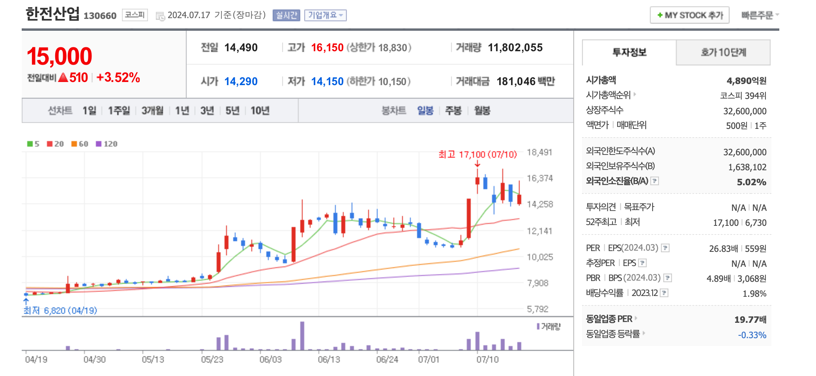Click the 거래량 volume legend icon
Image resolution: width=816 pixels, height=376 pixels.
click(x=538, y=327)
